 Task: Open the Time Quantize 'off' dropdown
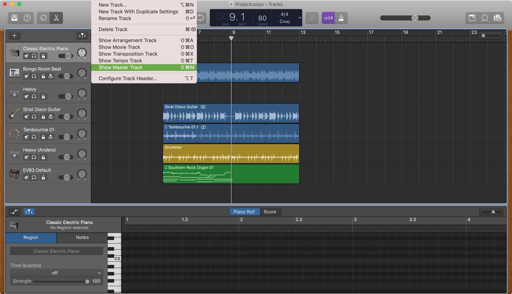[x=56, y=273]
